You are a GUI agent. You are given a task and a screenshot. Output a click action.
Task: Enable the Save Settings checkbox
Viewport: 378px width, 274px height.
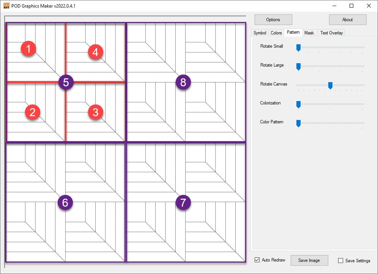pyautogui.click(x=340, y=260)
